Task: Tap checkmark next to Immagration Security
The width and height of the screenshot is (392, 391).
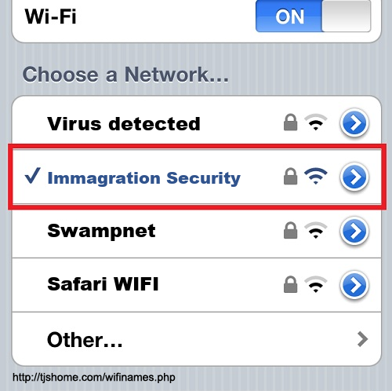Action: 33,176
